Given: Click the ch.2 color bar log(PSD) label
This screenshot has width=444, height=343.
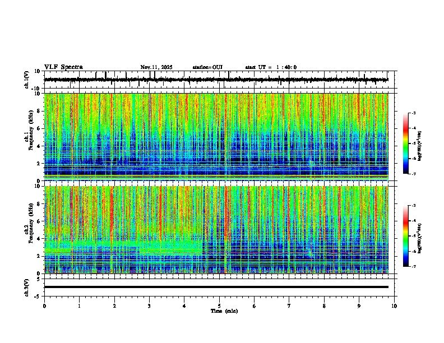Looking at the screenshot, I should tap(420, 238).
